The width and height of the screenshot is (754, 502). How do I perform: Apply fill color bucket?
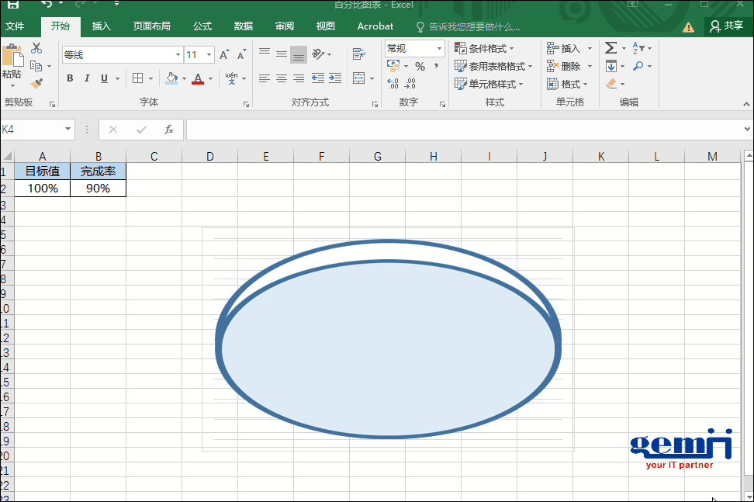coord(171,78)
